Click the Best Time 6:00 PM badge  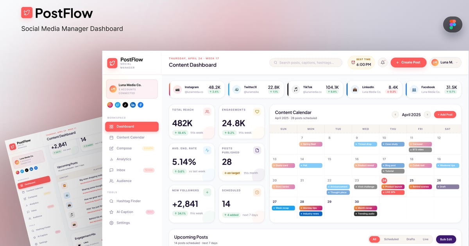tap(361, 62)
